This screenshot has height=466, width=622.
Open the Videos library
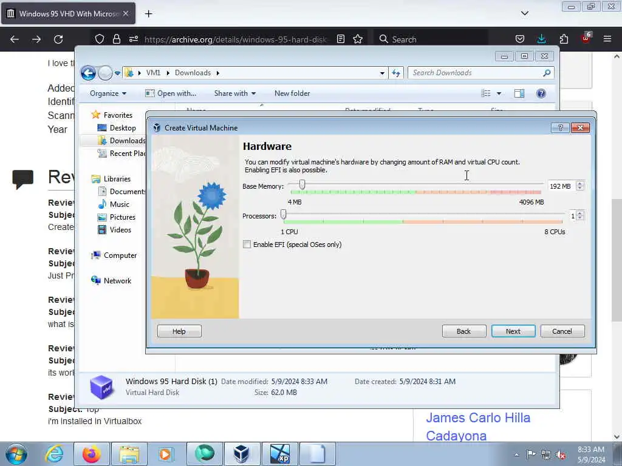pyautogui.click(x=120, y=230)
